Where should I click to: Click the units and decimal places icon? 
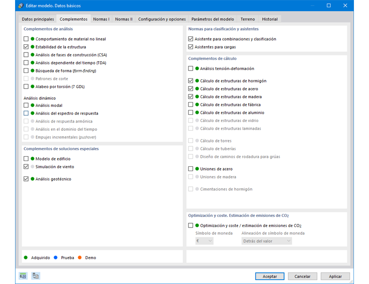click(x=23, y=276)
